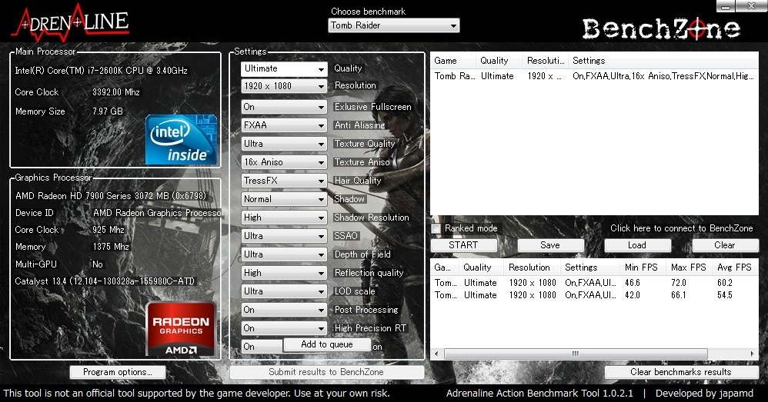Open Program options
Viewport: 768px width, 402px height.
pos(118,372)
